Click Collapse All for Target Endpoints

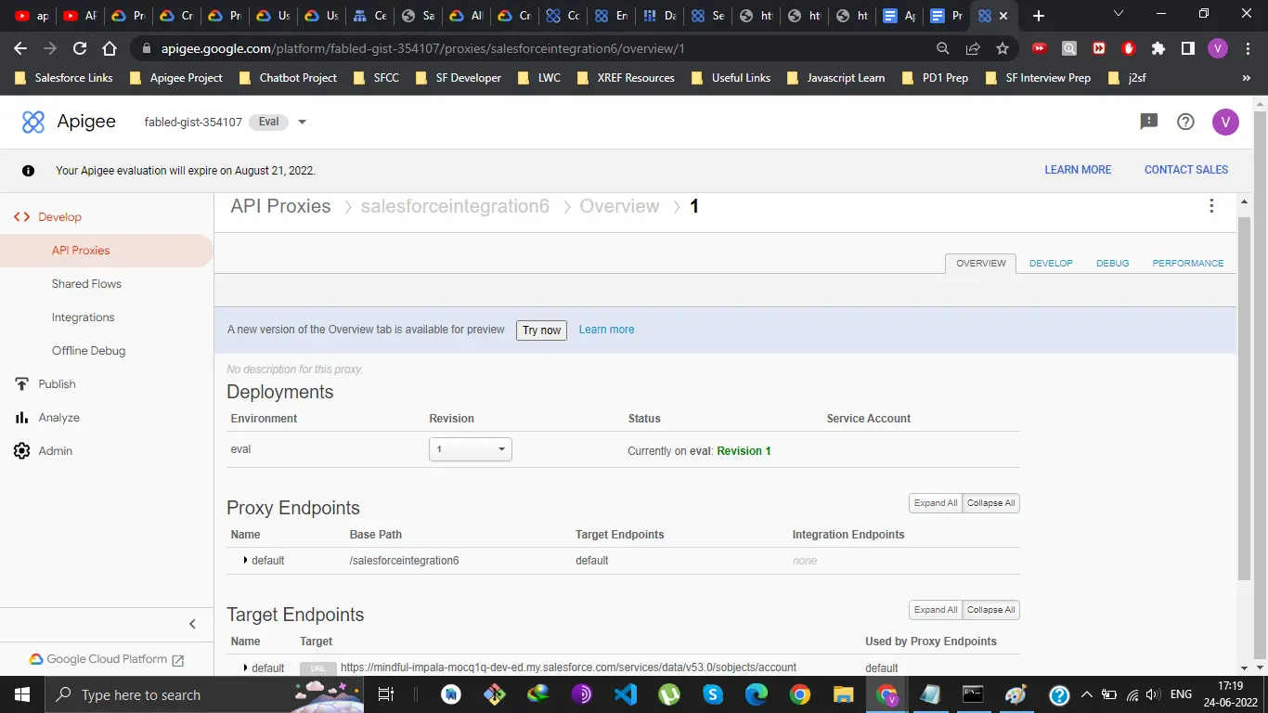pyautogui.click(x=991, y=610)
